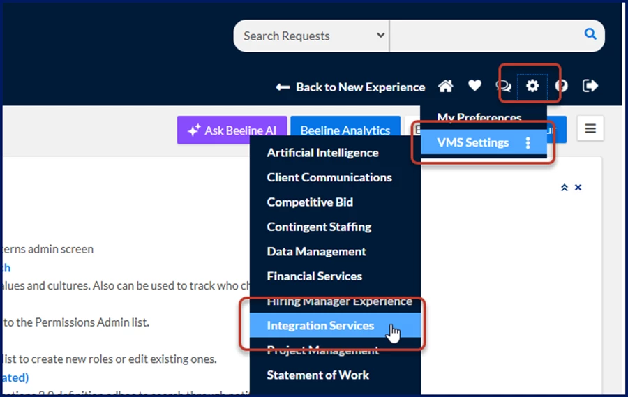The image size is (628, 397).
Task: Open Beeline Analytics button
Action: coord(345,130)
